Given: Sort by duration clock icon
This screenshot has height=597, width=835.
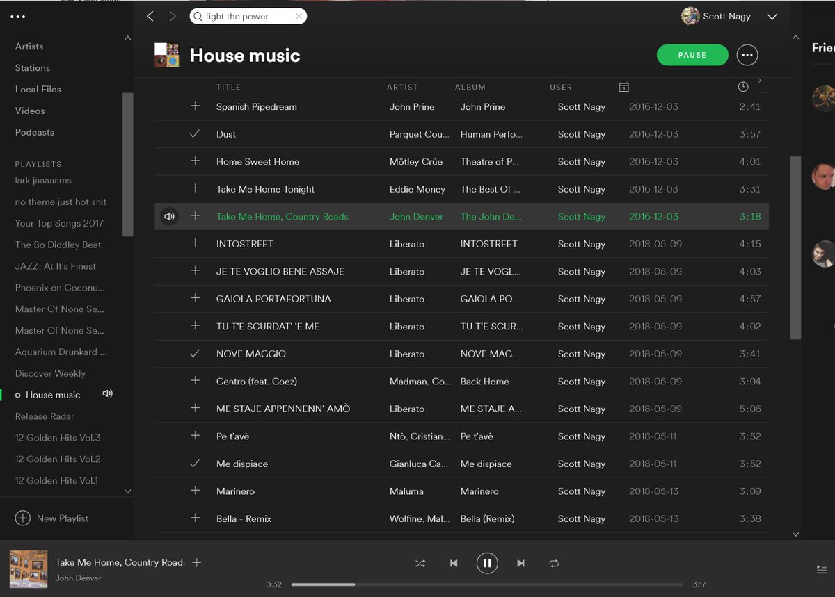Looking at the screenshot, I should point(743,87).
